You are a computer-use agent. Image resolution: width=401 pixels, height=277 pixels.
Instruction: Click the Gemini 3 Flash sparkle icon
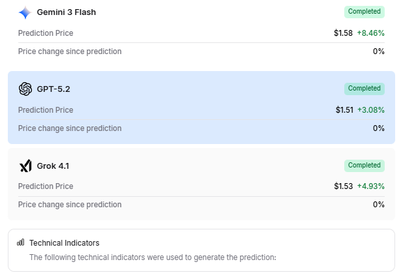[x=25, y=12]
